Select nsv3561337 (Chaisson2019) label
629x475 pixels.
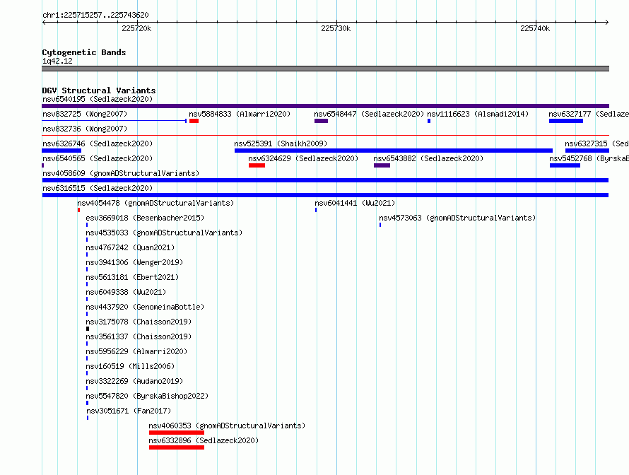[x=139, y=336]
